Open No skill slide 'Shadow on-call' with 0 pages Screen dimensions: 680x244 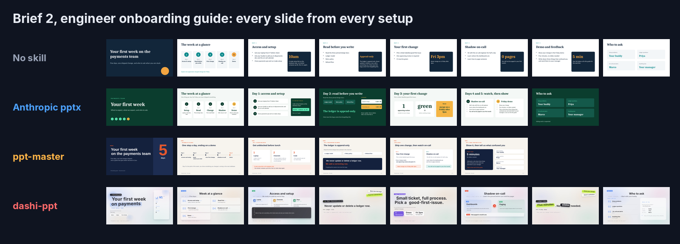[494, 58]
